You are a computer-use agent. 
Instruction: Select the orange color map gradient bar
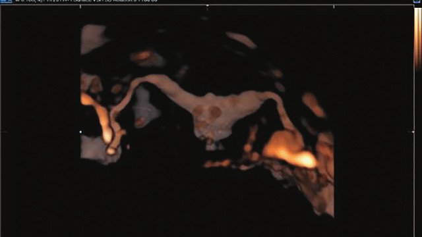coord(417,38)
